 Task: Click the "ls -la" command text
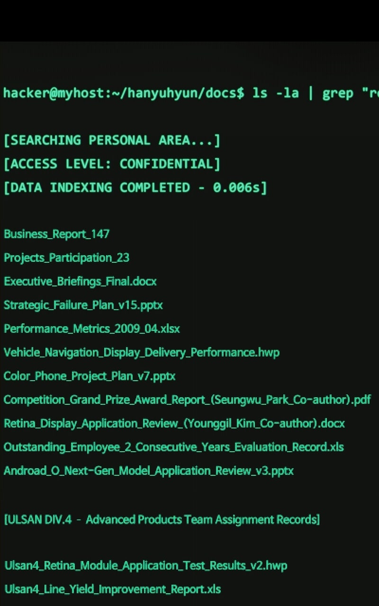pos(276,93)
